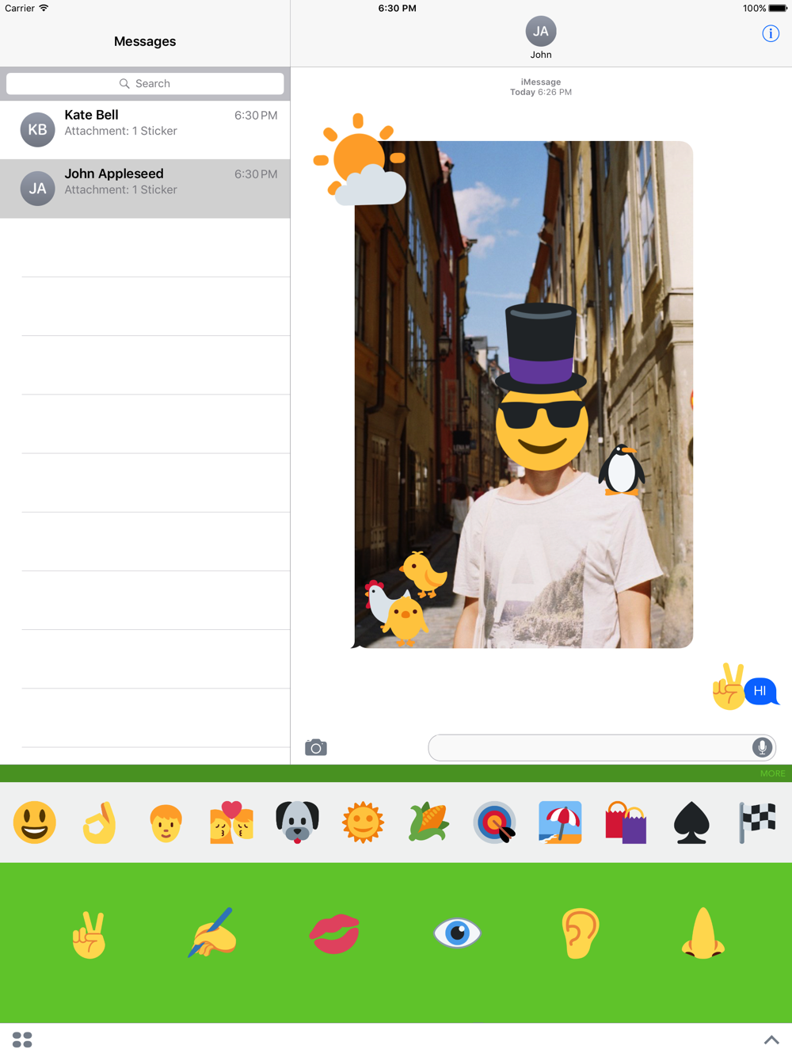
Task: Tap the blue HI message bubble
Action: (760, 691)
